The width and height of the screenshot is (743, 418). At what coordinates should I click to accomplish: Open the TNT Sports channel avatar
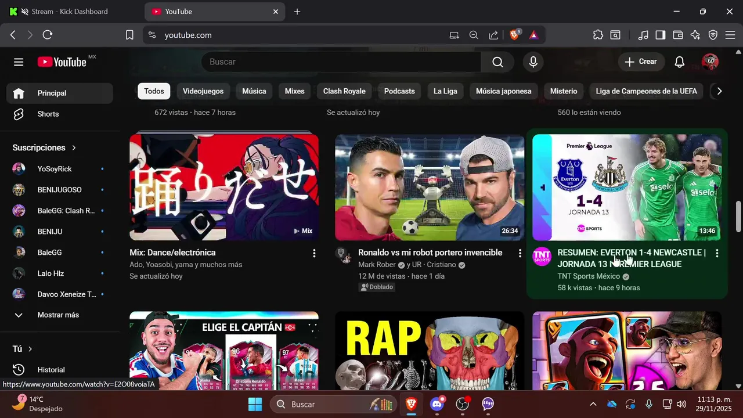click(x=542, y=256)
